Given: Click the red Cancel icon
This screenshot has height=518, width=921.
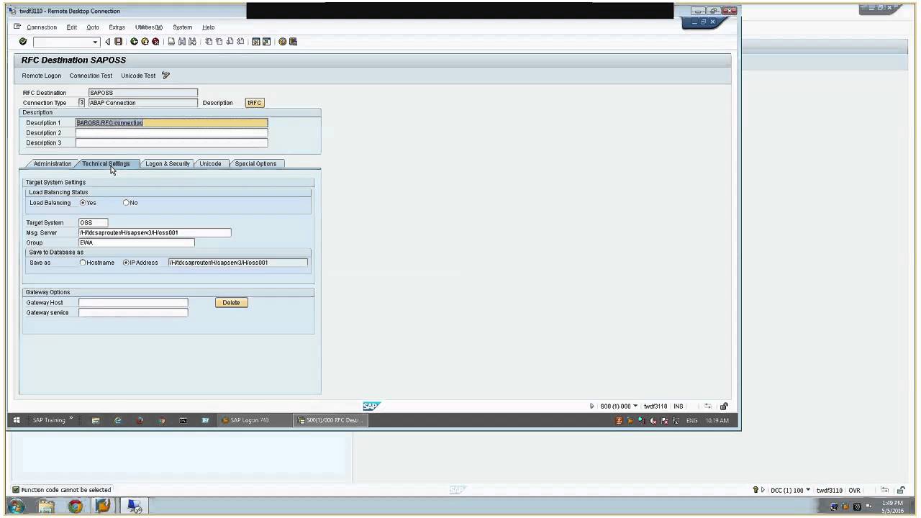Looking at the screenshot, I should [155, 42].
